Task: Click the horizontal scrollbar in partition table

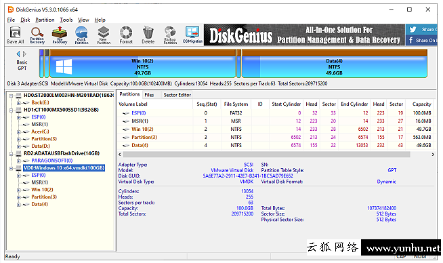Action: (x=267, y=155)
